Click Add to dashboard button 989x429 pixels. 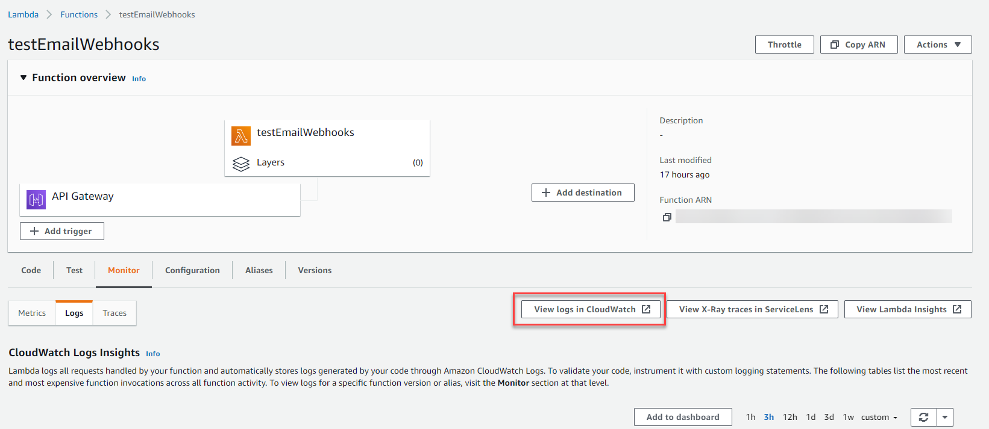pyautogui.click(x=683, y=417)
